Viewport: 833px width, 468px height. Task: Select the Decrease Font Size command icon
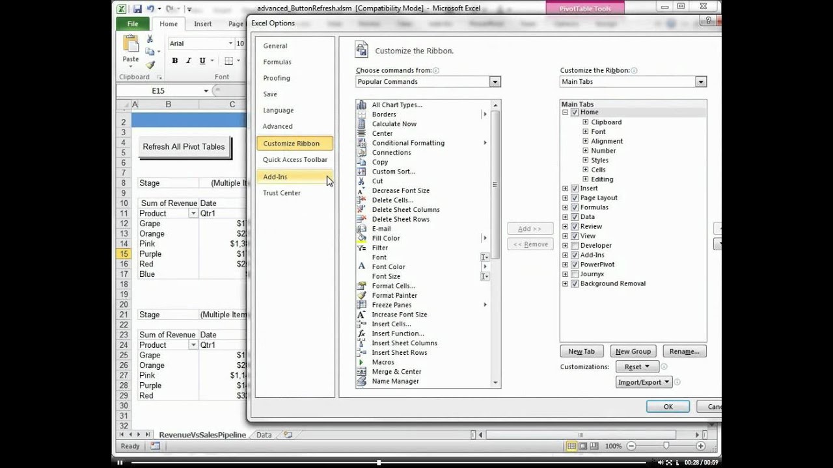pyautogui.click(x=362, y=190)
